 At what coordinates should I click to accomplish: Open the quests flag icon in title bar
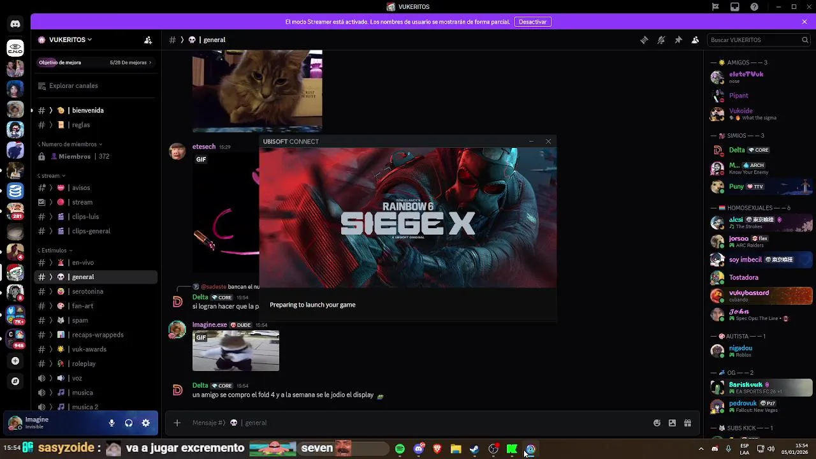(716, 7)
